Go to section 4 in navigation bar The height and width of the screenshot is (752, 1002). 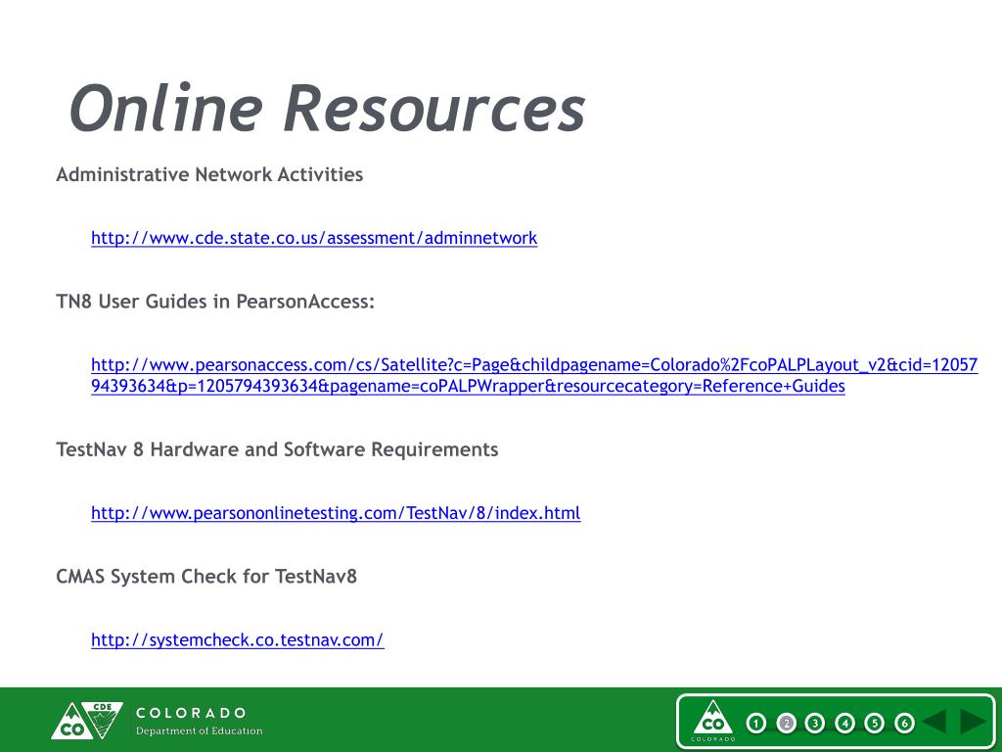coord(844,724)
